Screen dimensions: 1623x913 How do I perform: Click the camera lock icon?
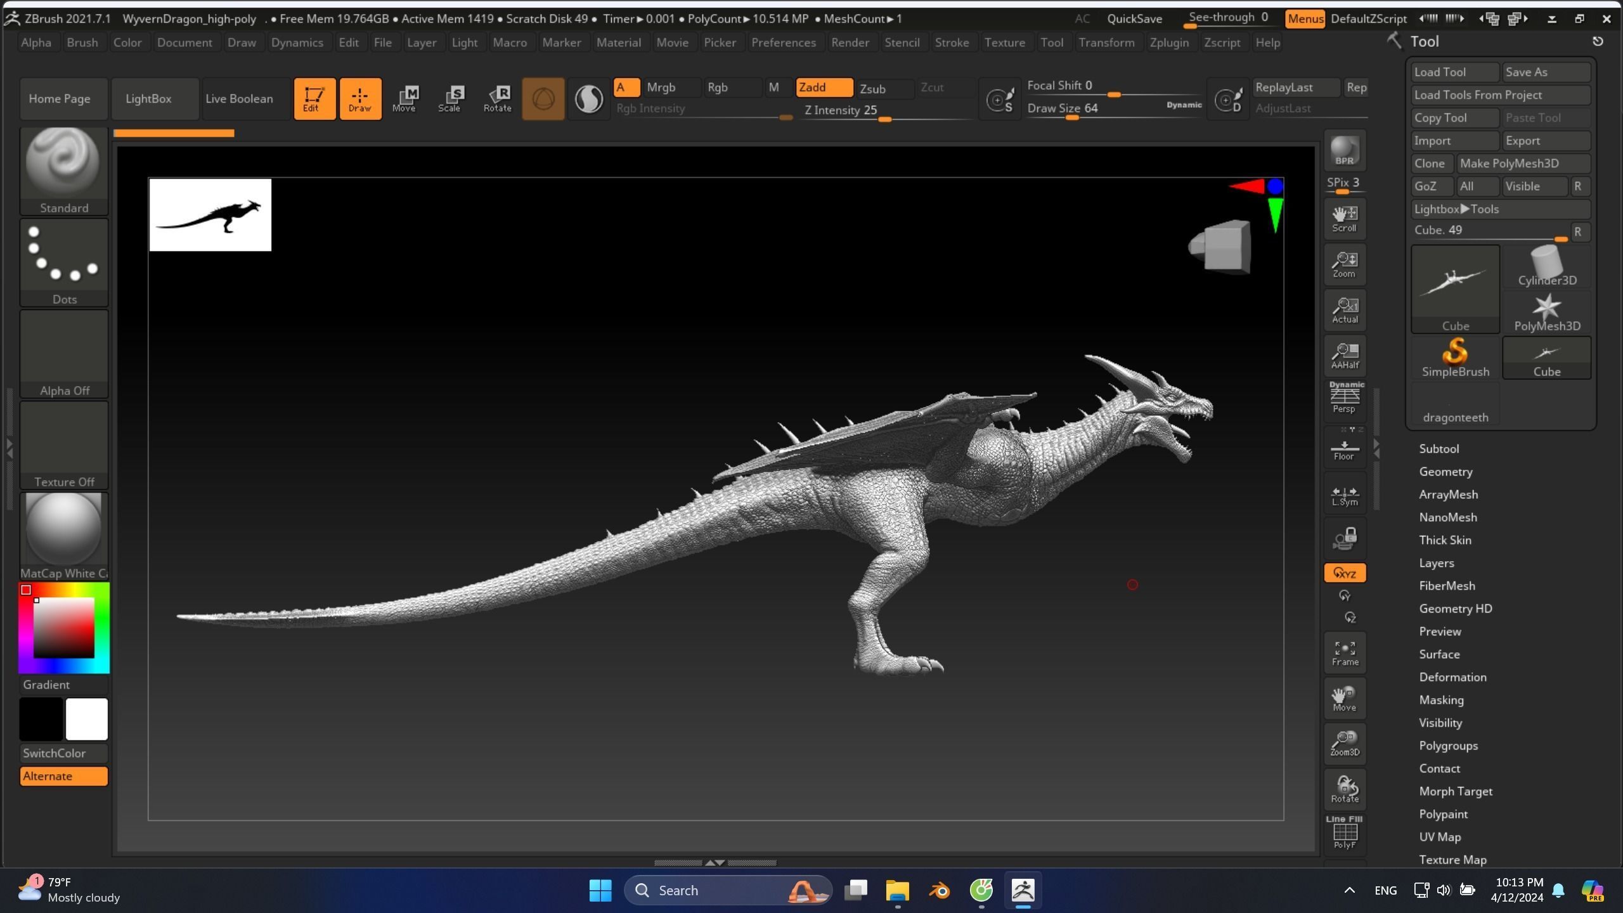click(x=1345, y=538)
